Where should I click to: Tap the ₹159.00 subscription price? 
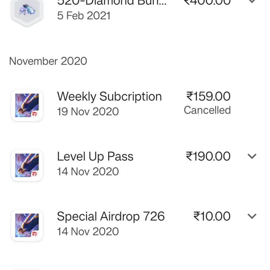pyautogui.click(x=208, y=96)
